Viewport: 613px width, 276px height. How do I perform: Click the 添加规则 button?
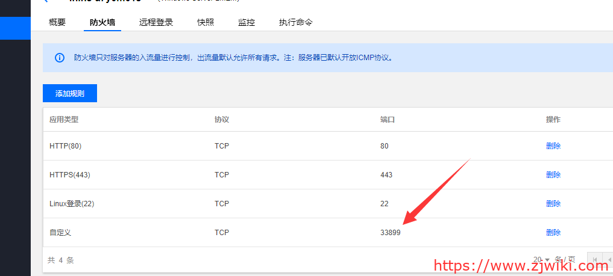[70, 93]
